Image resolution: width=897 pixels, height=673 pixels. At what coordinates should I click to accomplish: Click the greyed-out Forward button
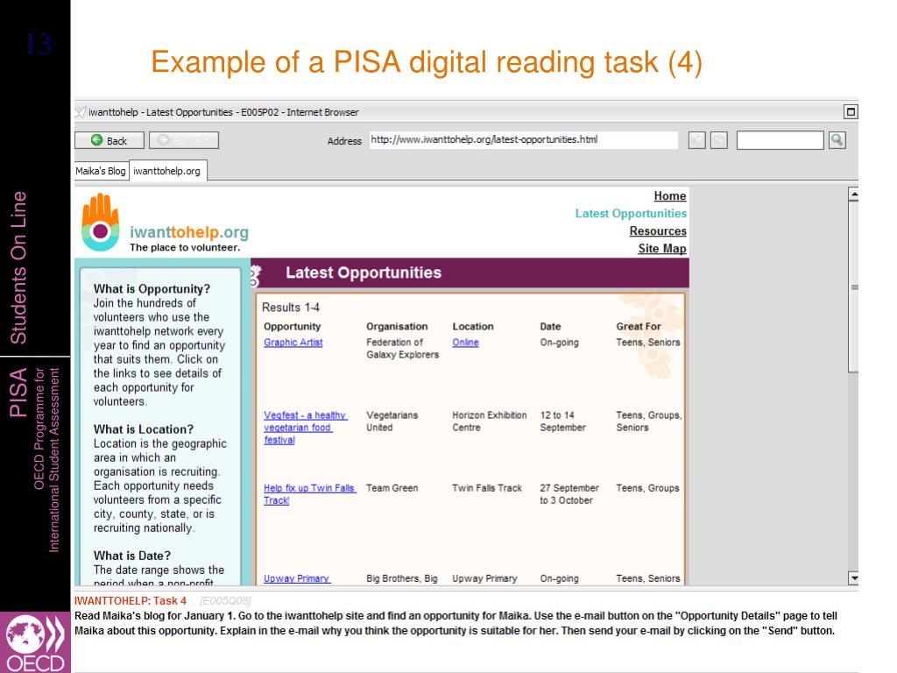[184, 140]
